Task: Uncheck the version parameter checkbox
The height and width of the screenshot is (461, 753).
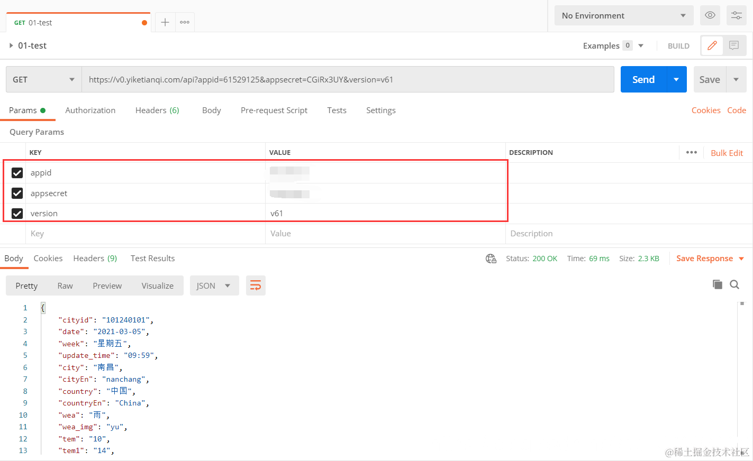Action: click(x=17, y=214)
